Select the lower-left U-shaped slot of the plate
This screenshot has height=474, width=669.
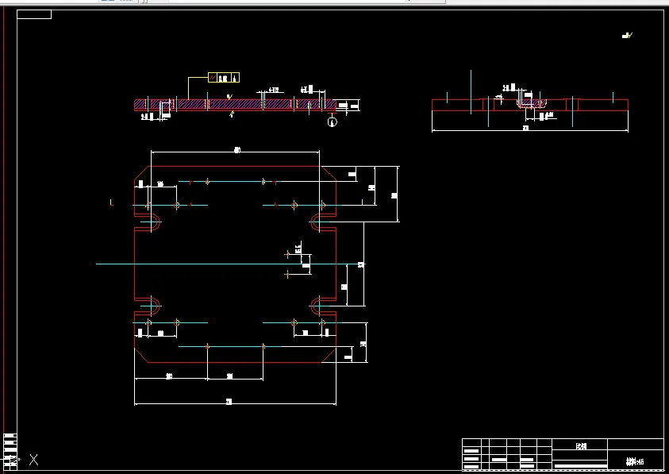148,306
